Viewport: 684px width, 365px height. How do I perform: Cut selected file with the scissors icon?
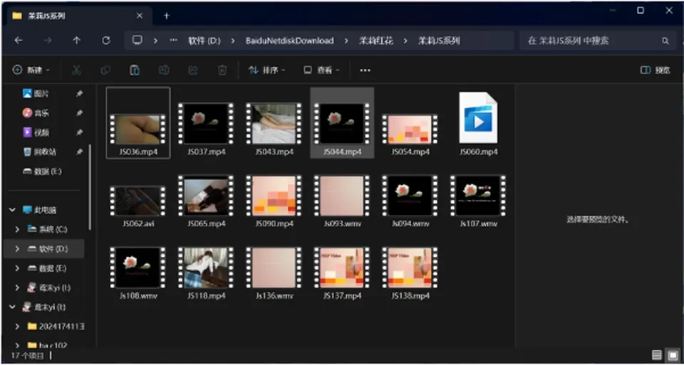pyautogui.click(x=76, y=70)
